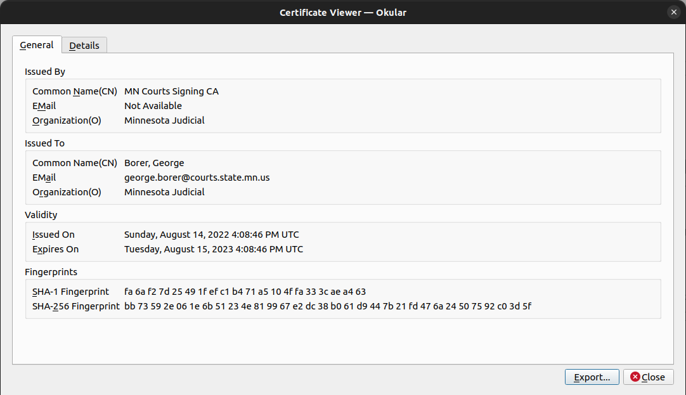Viewport: 686px width, 395px height.
Task: Click the Issued To section heading
Action: (x=44, y=143)
